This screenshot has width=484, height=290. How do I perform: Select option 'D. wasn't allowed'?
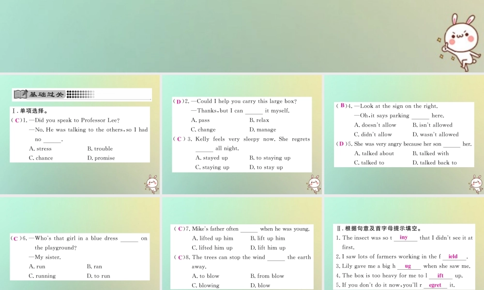point(436,135)
